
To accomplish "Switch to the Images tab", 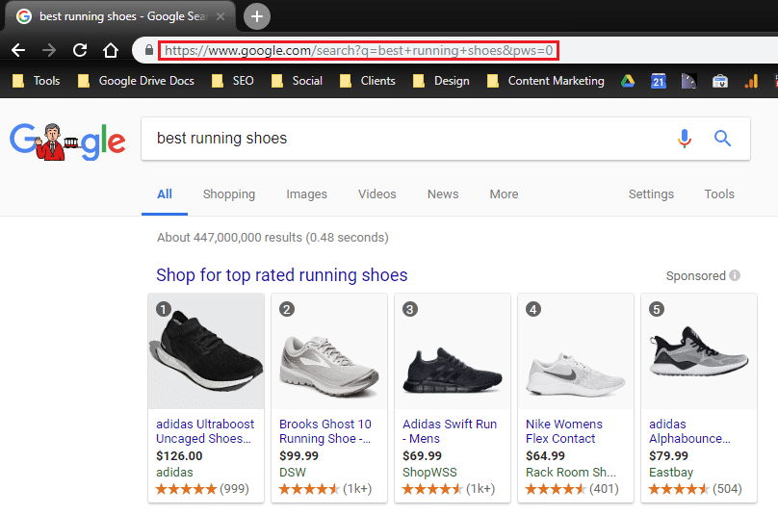I will [x=306, y=194].
